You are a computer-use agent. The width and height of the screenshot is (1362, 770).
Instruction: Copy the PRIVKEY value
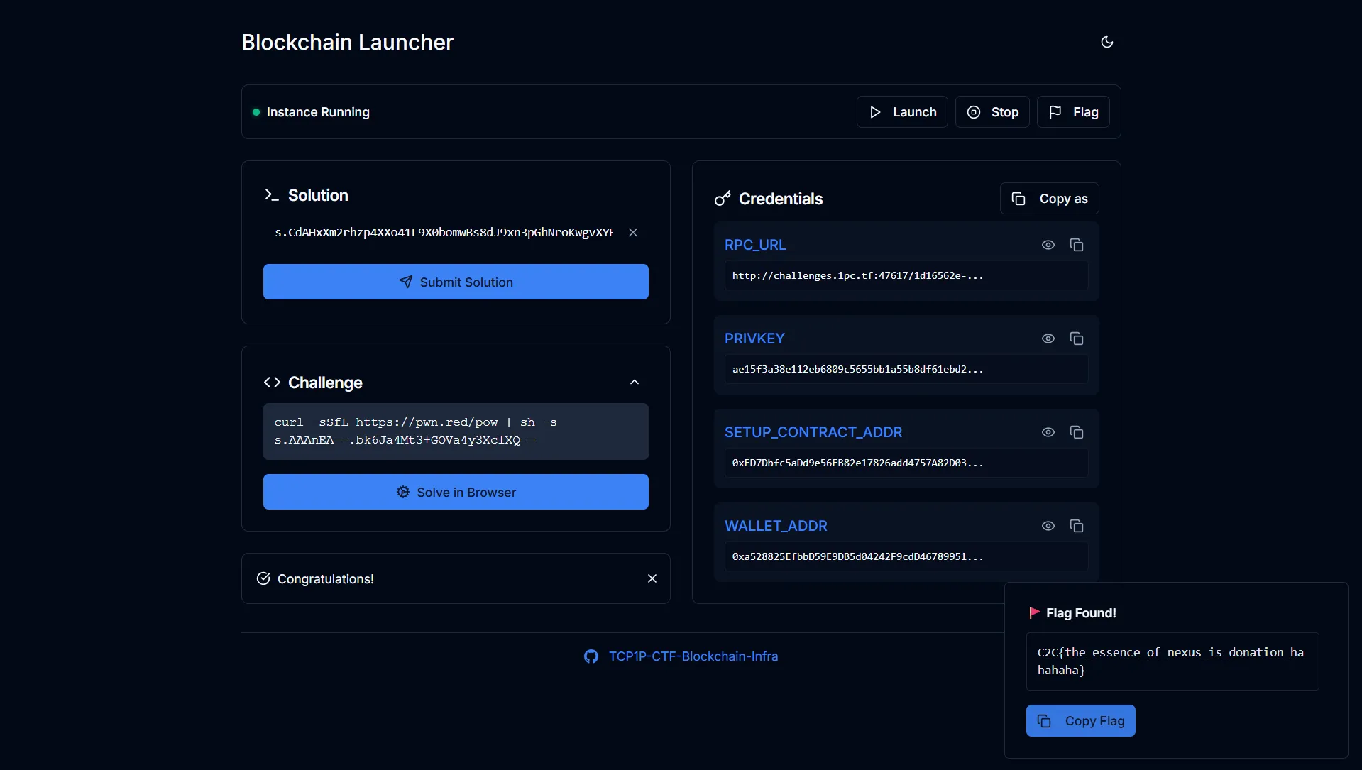pos(1076,339)
